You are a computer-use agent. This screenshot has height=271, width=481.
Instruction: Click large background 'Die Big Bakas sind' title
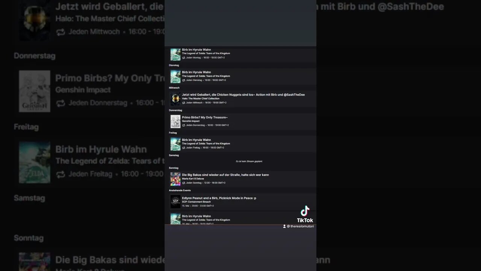coord(110,260)
